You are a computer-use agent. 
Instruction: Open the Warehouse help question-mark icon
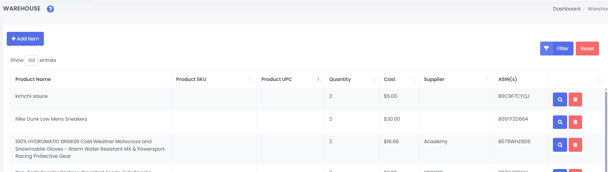pos(50,9)
